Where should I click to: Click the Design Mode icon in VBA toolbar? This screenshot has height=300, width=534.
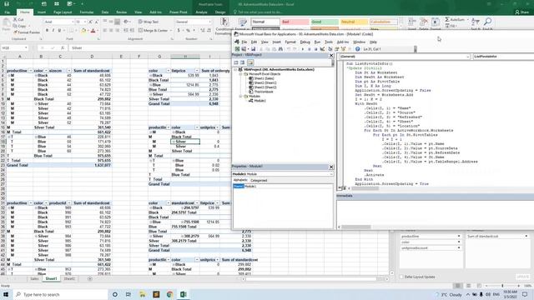point(322,49)
